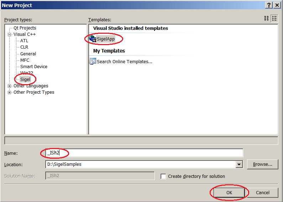Select Sigel project type
This screenshot has height=202, width=283.
(25, 79)
